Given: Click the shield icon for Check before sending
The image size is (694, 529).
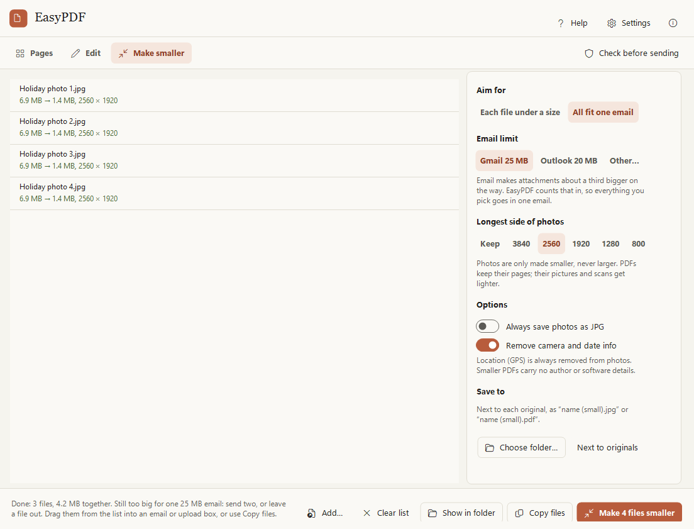Looking at the screenshot, I should coord(588,53).
